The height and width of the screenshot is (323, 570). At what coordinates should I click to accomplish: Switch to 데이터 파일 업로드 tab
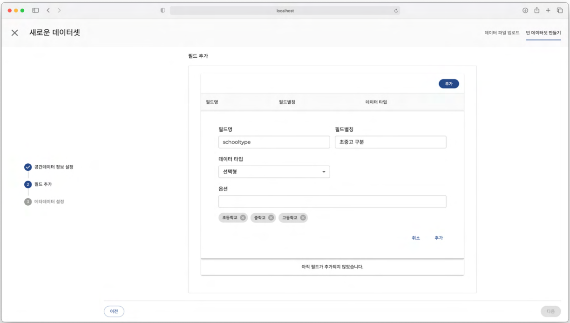(502, 33)
